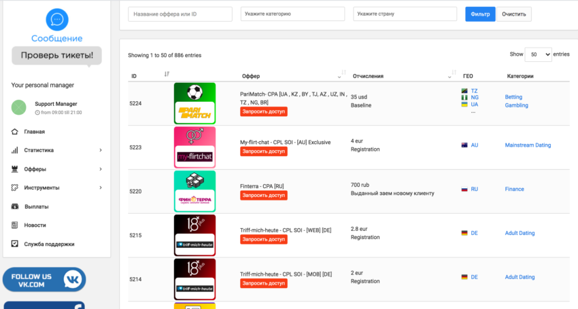Click the my-flirtchat offer thumbnail
This screenshot has width=578, height=309.
click(x=194, y=147)
